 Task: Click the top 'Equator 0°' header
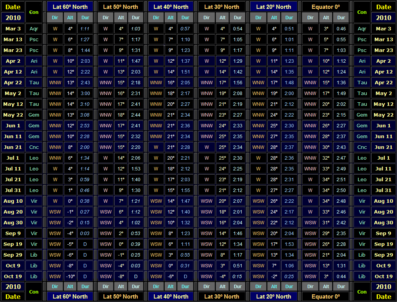click(325, 7)
